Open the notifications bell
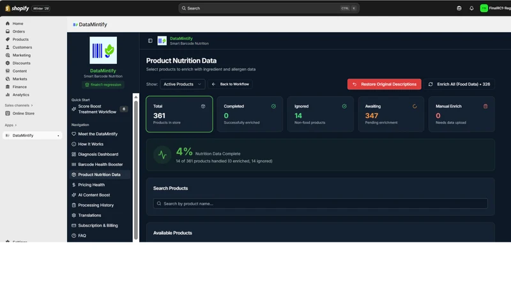Viewport: 511px width, 287px height. 471,8
